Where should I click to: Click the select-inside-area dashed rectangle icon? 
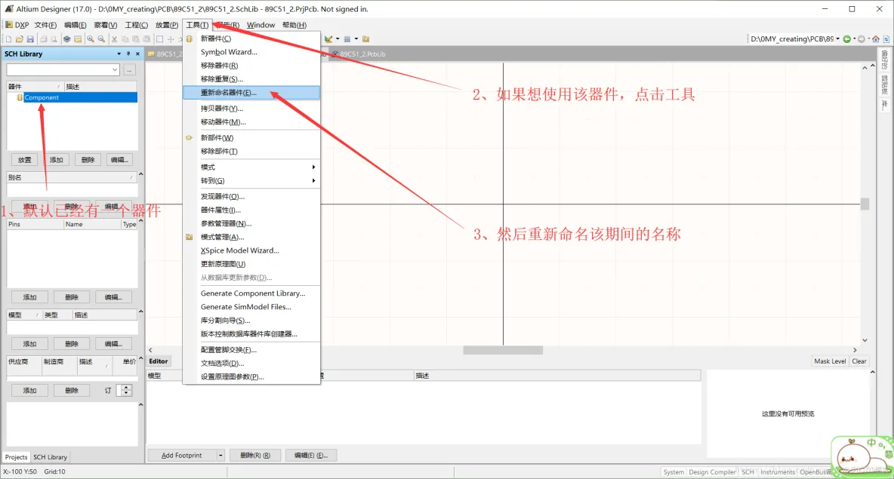tap(159, 39)
